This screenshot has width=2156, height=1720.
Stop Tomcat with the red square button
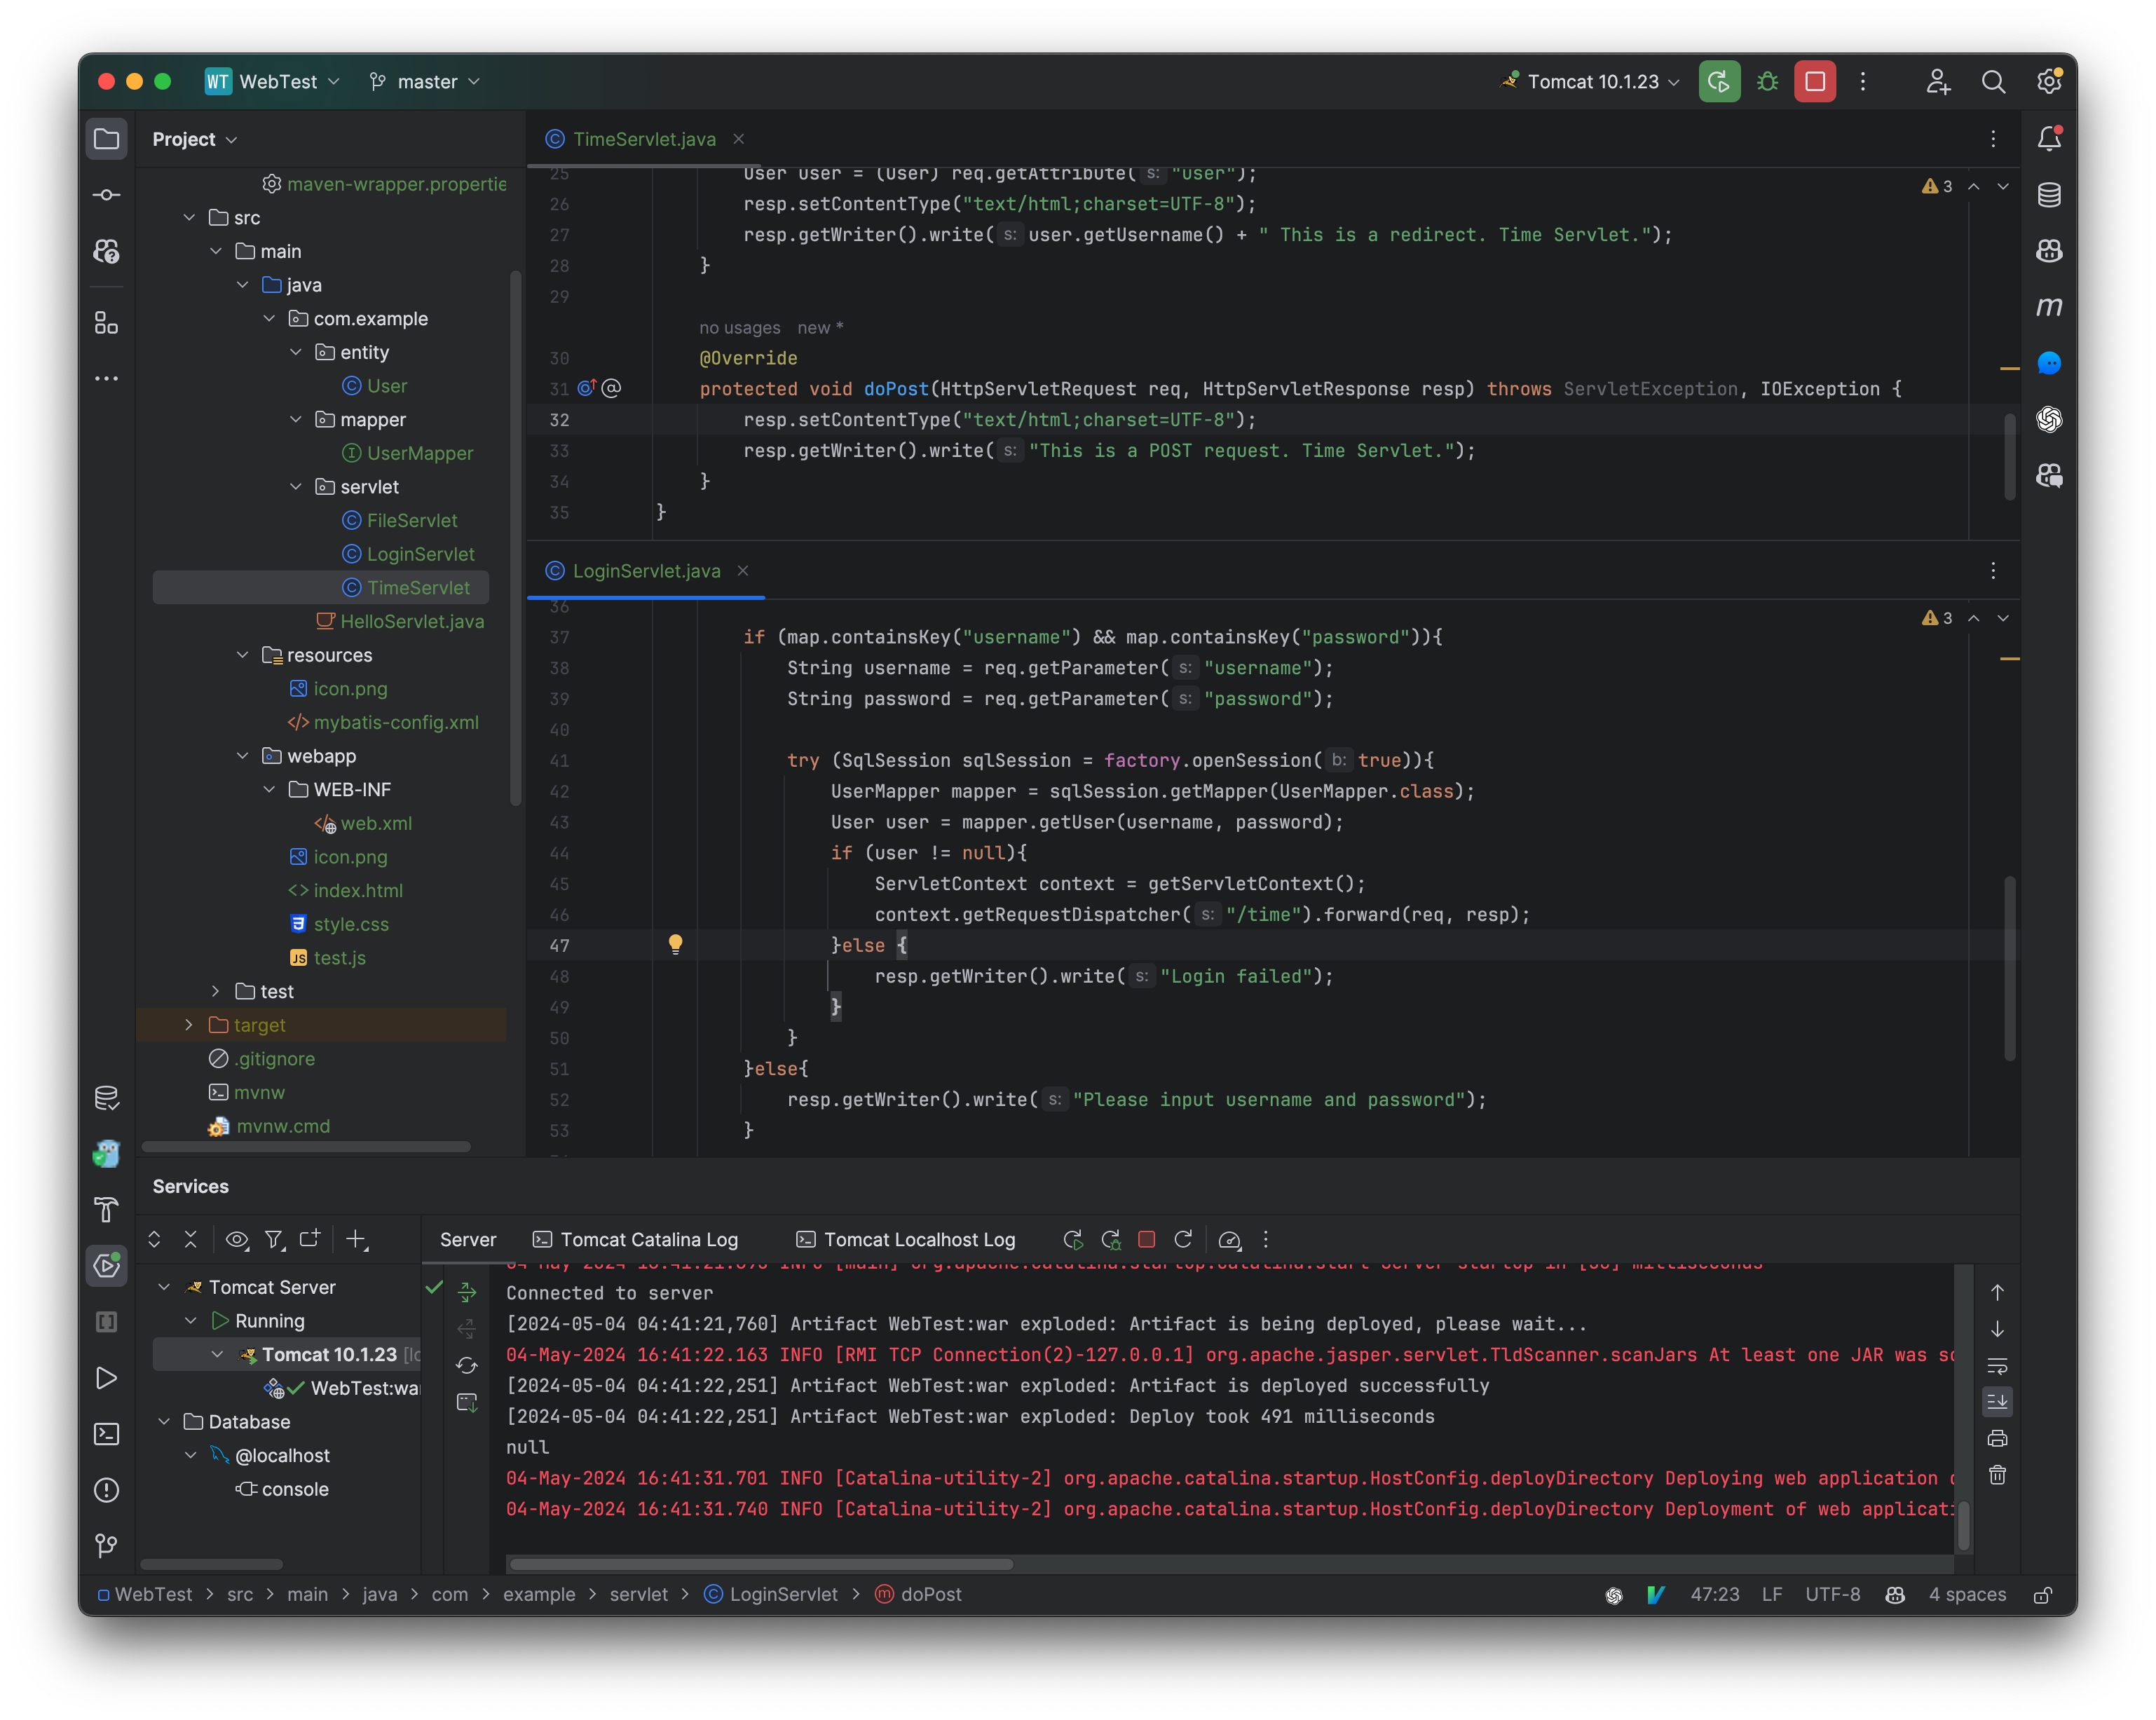(1815, 82)
